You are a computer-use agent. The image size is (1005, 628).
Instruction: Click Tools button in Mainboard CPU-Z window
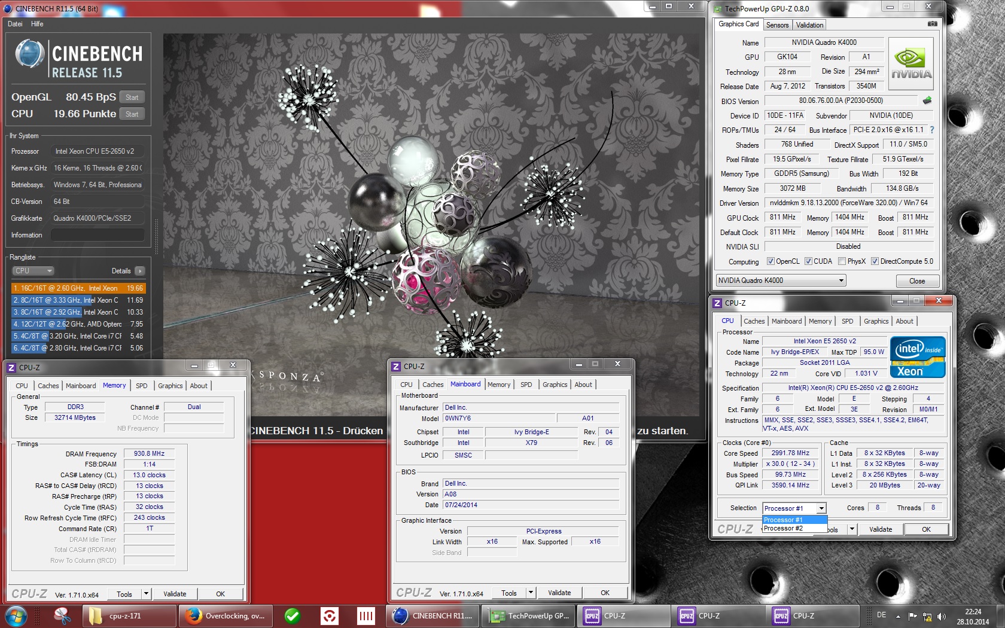(509, 593)
